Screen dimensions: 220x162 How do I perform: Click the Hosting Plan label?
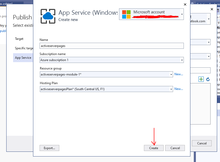(49, 83)
